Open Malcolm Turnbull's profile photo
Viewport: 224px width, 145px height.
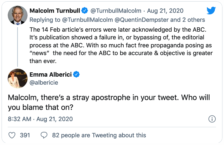click(x=18, y=15)
